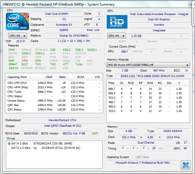The image size is (195, 174).
Task: Click the Cores count value 2
Action: click(99, 14)
